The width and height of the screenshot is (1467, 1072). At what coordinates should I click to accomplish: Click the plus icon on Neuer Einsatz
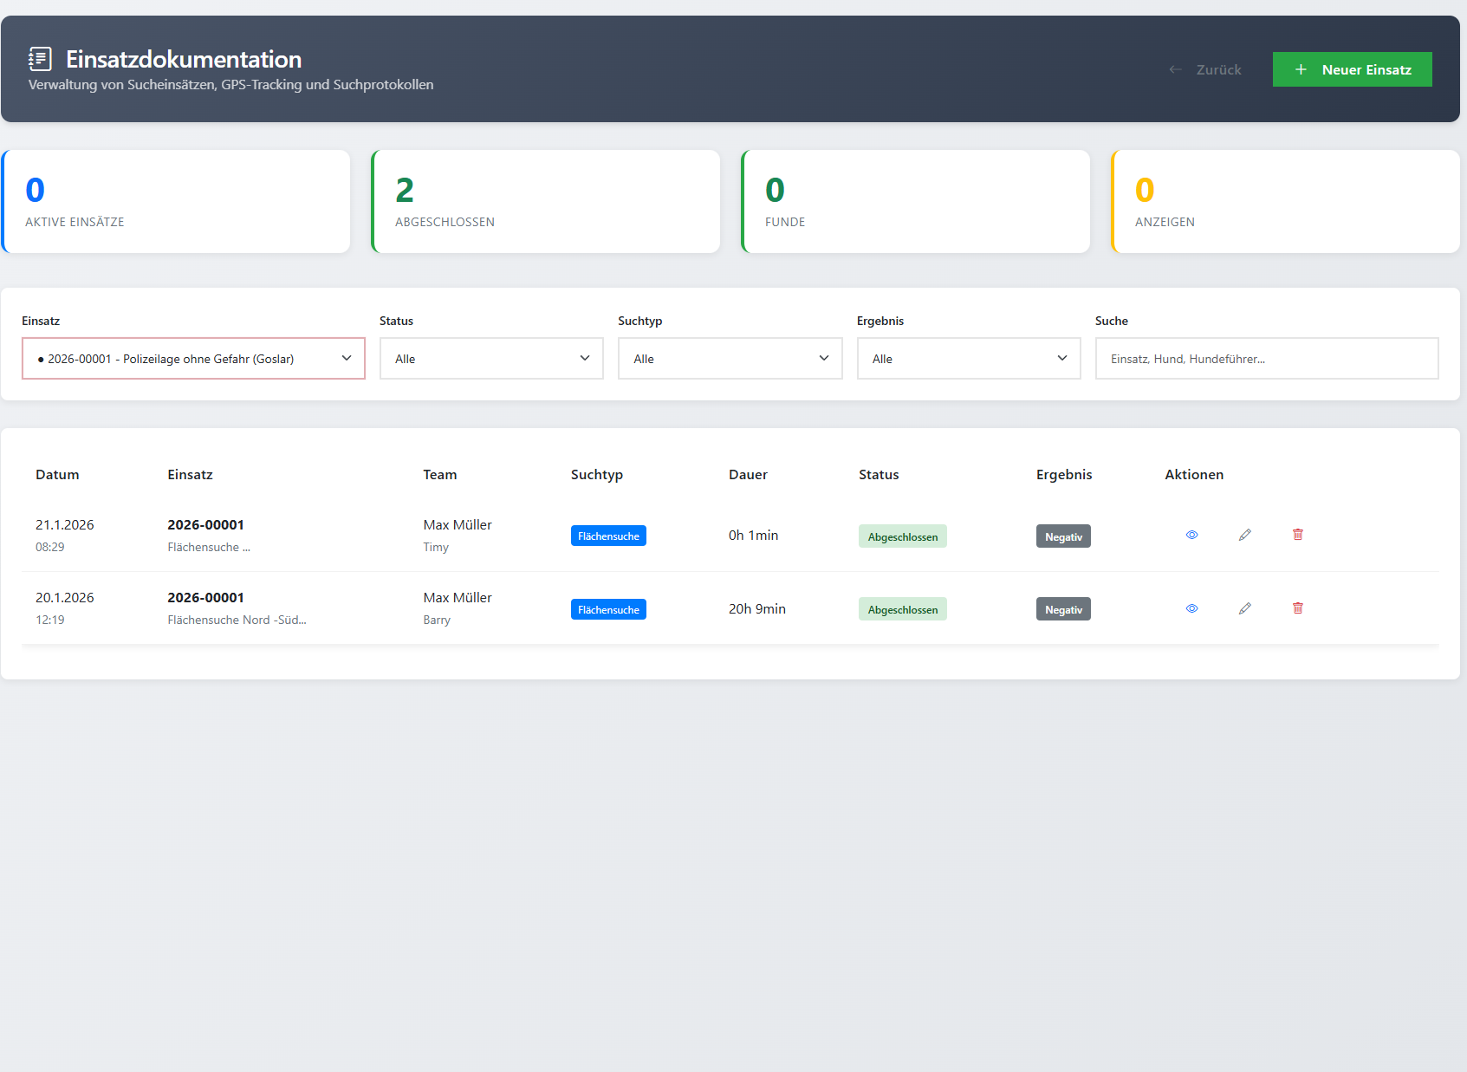point(1300,69)
